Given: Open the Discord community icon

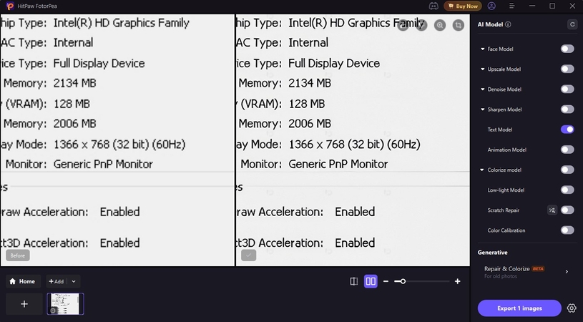Looking at the screenshot, I should click(433, 6).
